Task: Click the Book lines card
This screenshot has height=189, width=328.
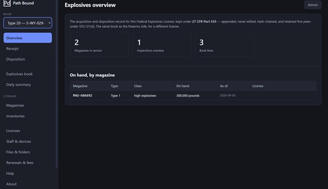Action: (x=224, y=45)
